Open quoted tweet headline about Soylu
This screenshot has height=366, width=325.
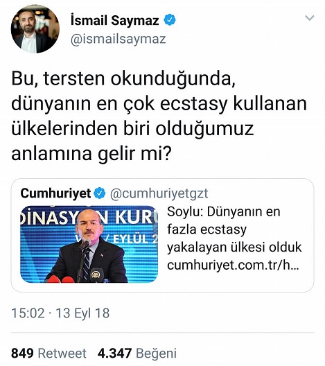point(234,229)
